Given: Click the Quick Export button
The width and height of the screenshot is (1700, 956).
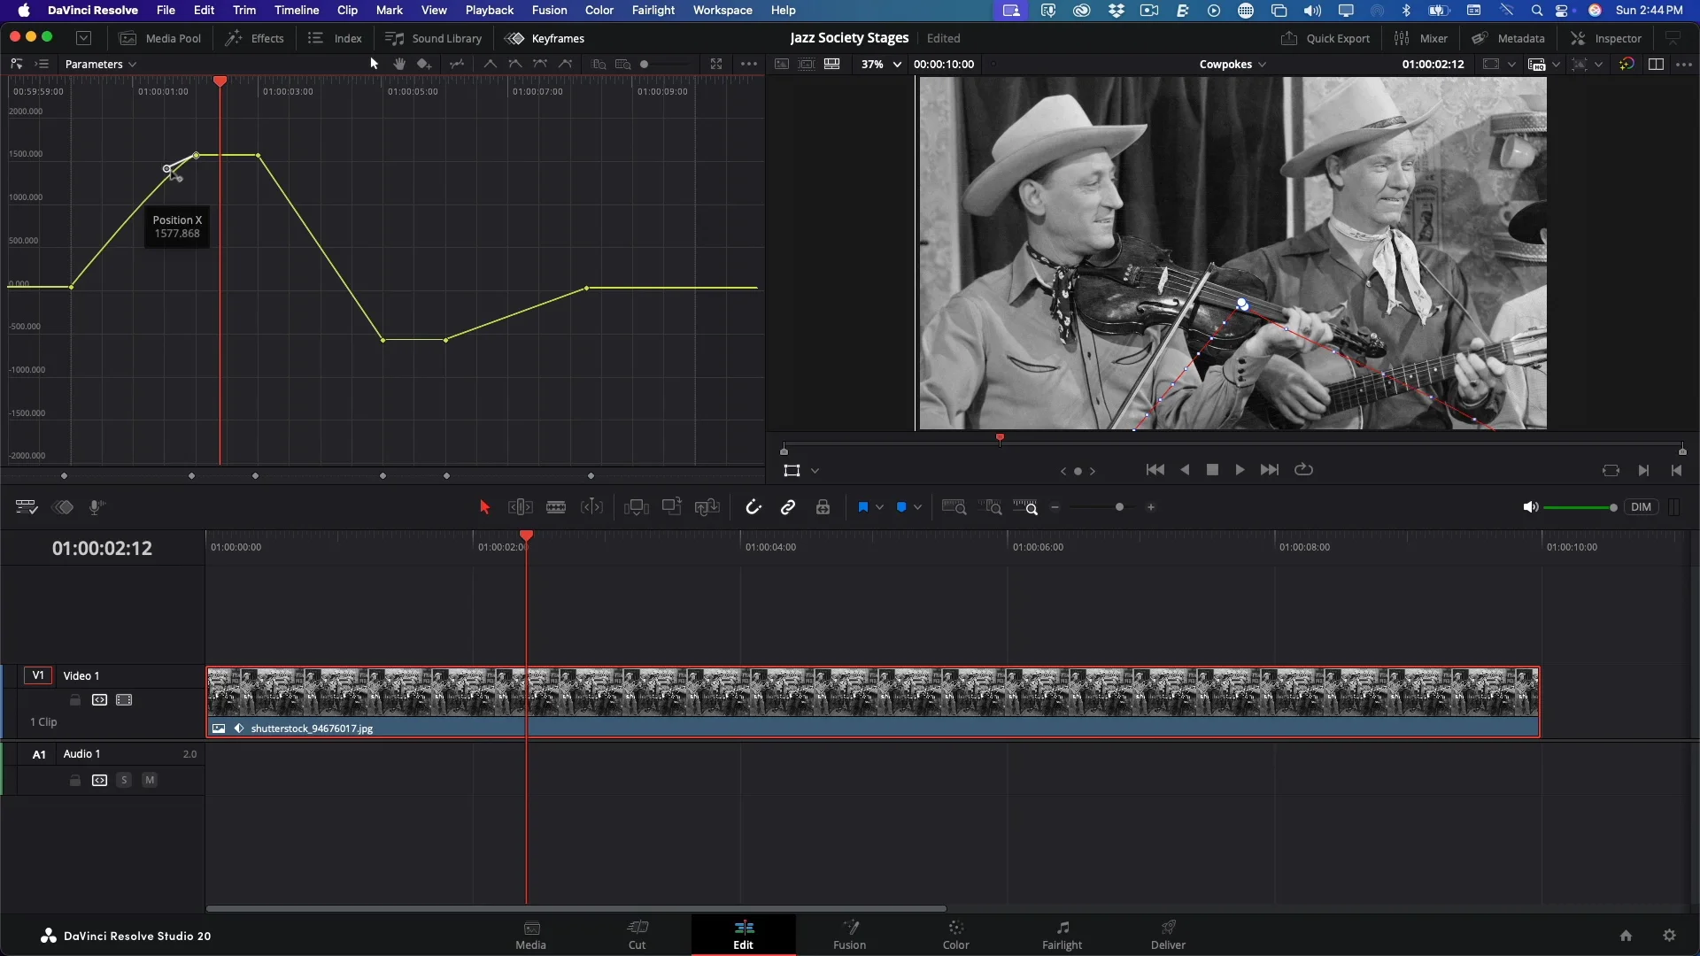Looking at the screenshot, I should pyautogui.click(x=1325, y=38).
